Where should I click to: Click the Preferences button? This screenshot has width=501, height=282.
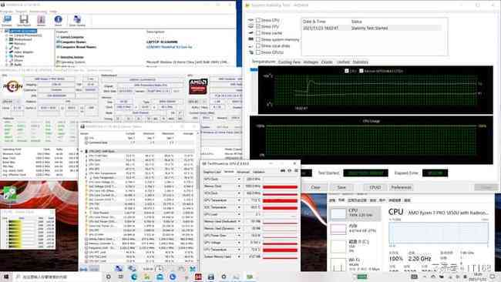tap(401, 187)
